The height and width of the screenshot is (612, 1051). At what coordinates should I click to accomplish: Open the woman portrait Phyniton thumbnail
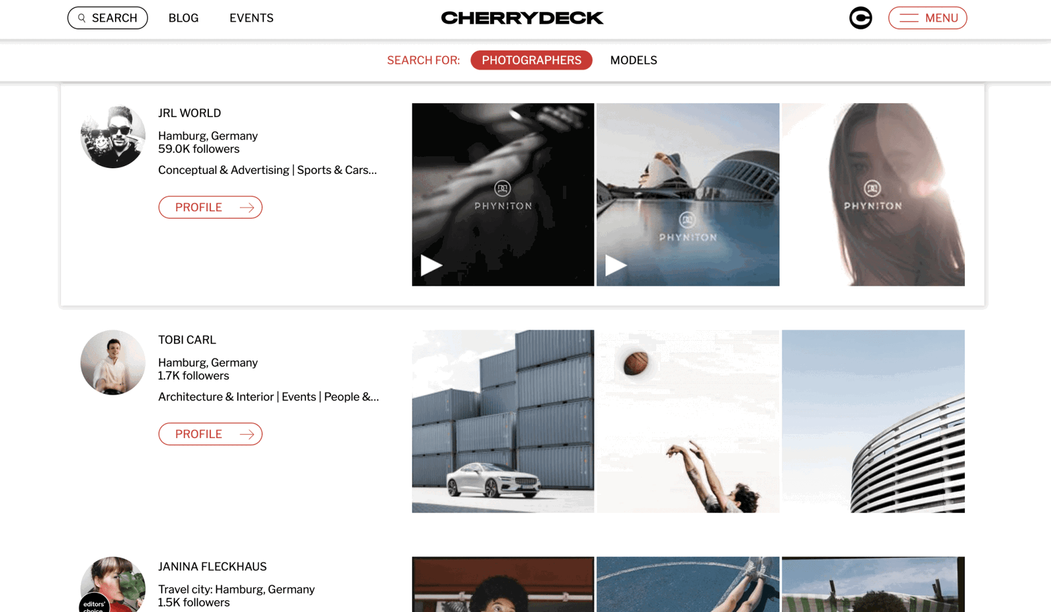pos(873,194)
